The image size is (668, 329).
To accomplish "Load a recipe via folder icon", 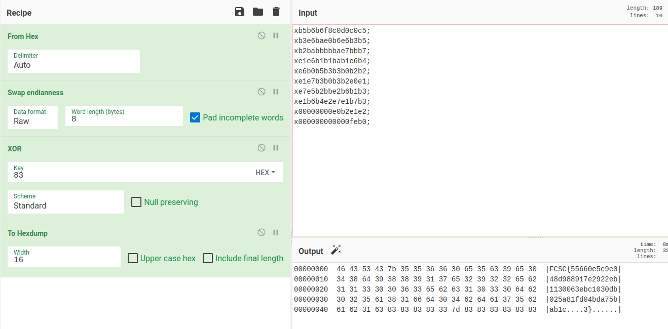I will (258, 12).
